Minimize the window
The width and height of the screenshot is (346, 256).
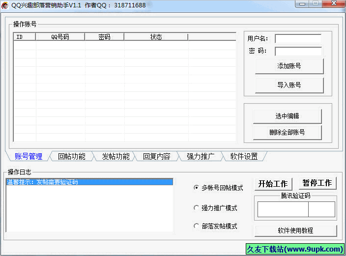pyautogui.click(x=302, y=4)
